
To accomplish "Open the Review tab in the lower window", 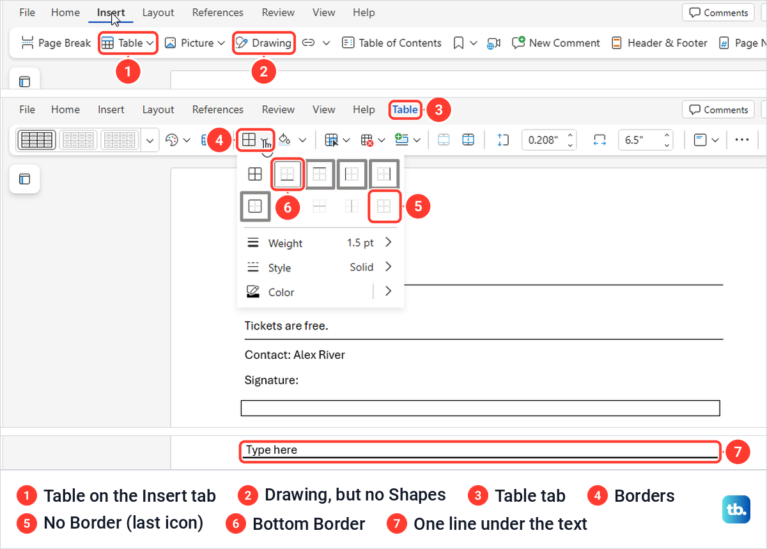I will (x=278, y=109).
